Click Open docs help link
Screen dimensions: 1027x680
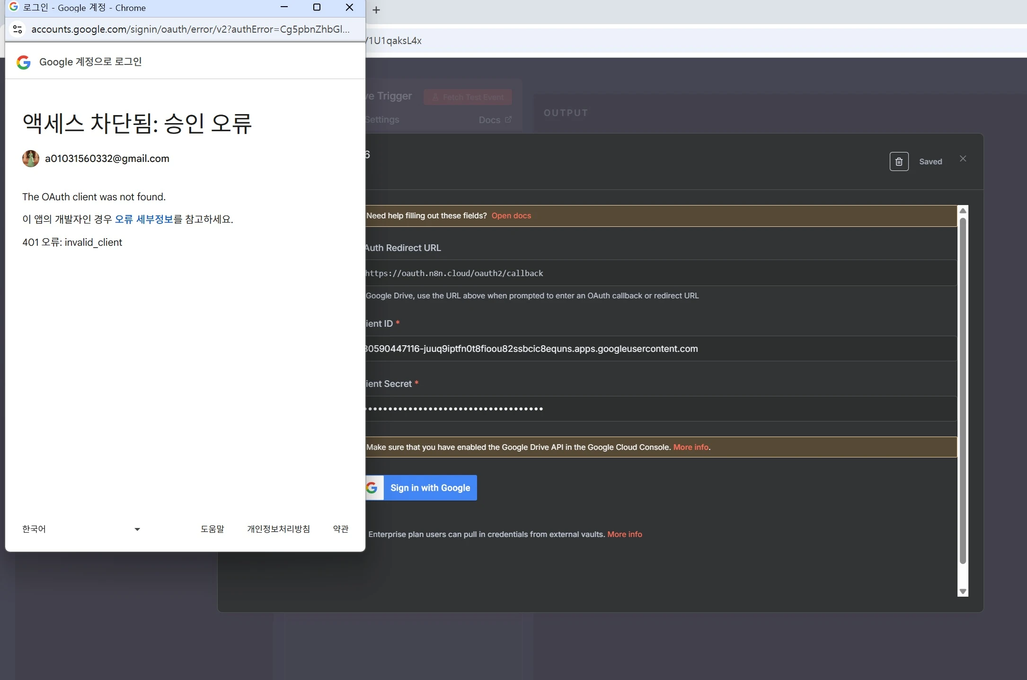pyautogui.click(x=511, y=216)
